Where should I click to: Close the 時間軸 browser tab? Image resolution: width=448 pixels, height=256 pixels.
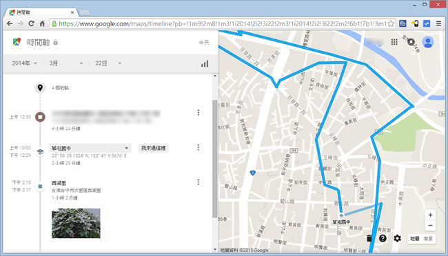72,12
